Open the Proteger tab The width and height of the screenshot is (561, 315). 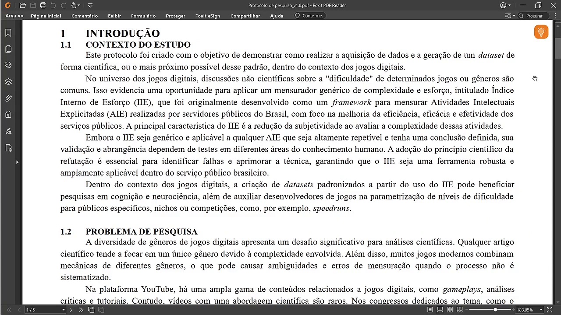pyautogui.click(x=175, y=16)
